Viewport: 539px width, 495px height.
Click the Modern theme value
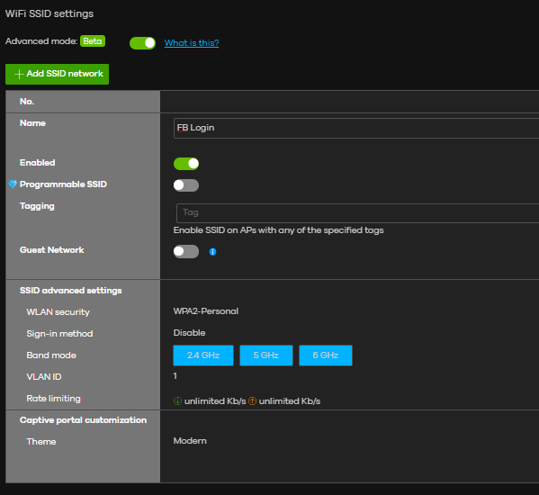tap(190, 441)
